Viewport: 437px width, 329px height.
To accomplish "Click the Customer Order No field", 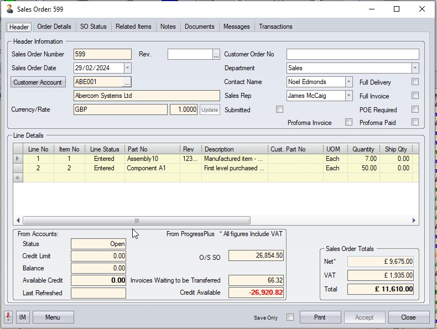I will pyautogui.click(x=352, y=54).
